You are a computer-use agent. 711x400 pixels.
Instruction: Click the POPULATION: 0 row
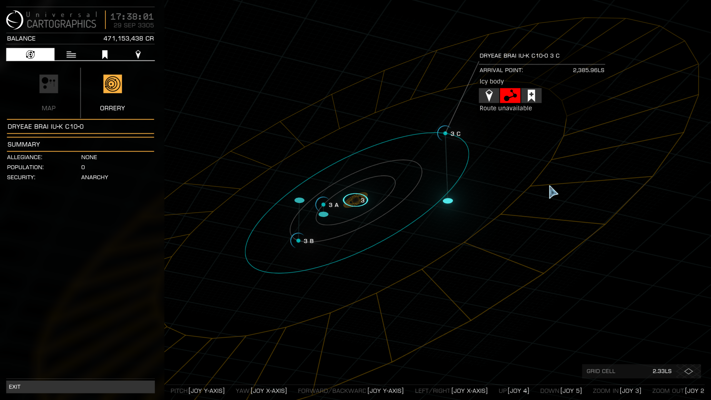click(46, 167)
